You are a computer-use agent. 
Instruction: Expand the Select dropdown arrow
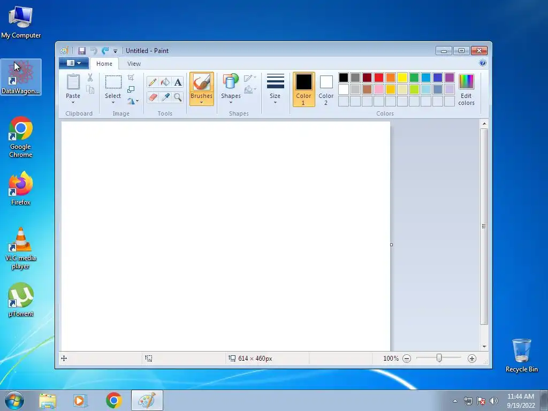[113, 102]
